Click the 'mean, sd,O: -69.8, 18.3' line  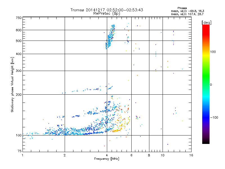click(x=187, y=11)
